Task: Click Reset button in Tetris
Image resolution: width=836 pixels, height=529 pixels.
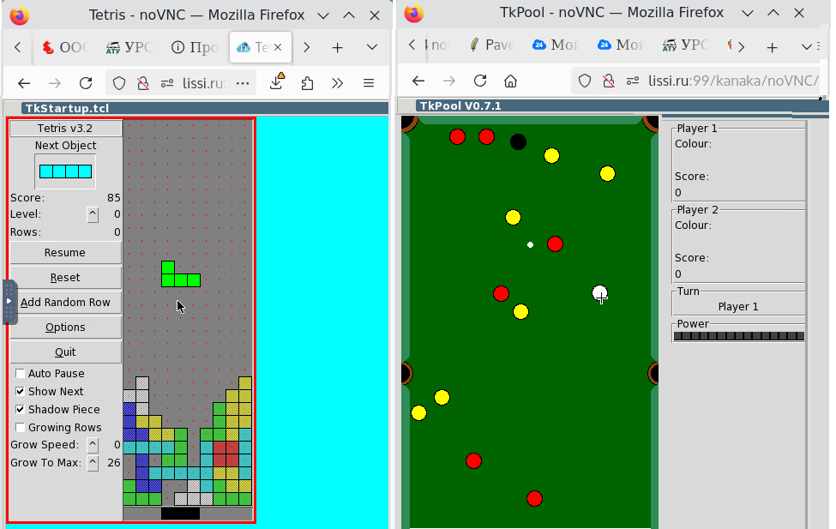Action: point(65,278)
